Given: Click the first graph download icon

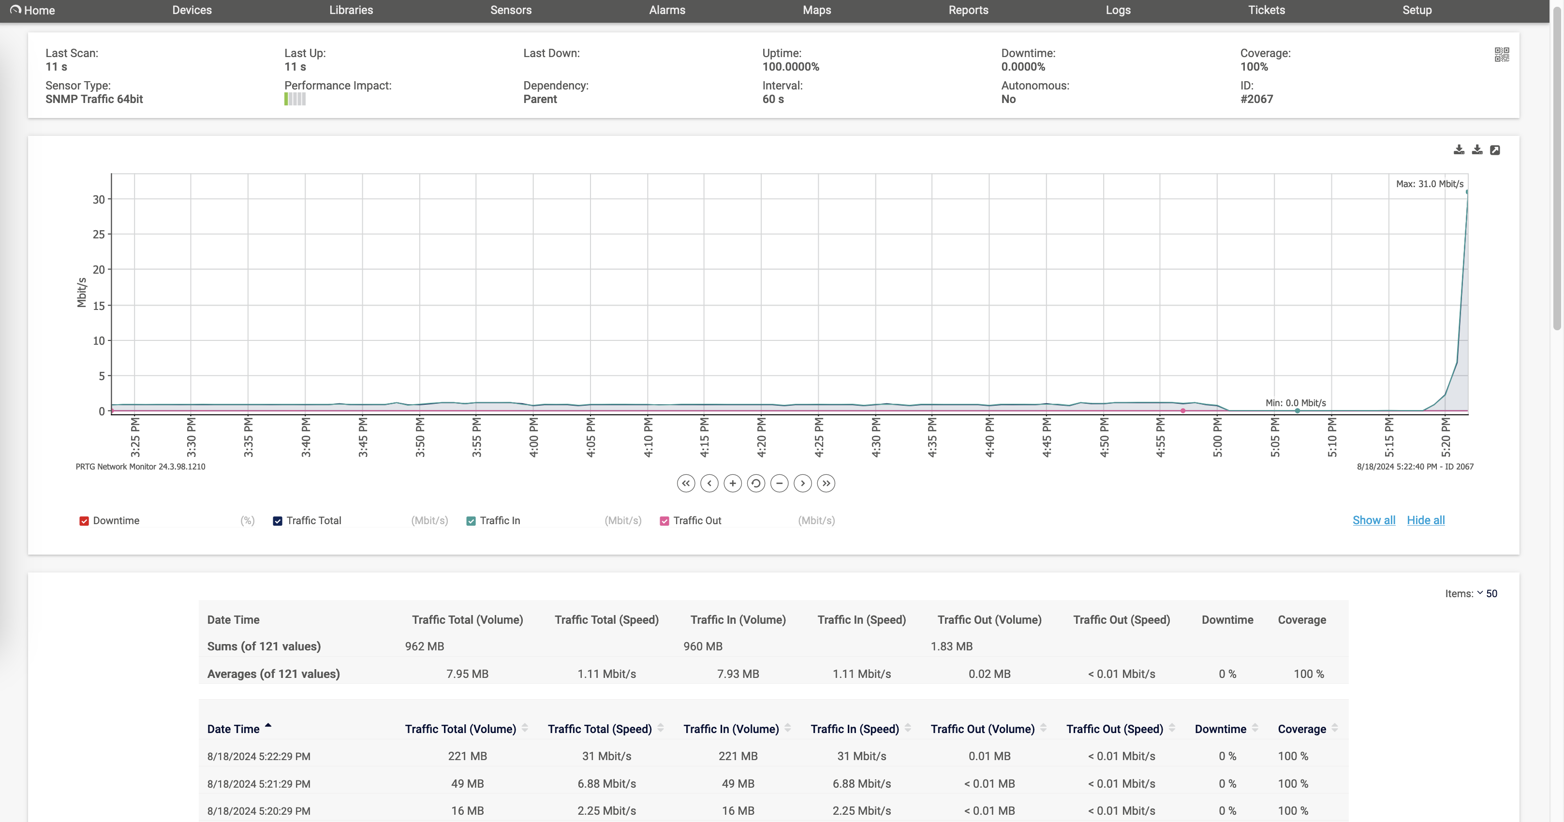Looking at the screenshot, I should [1459, 150].
